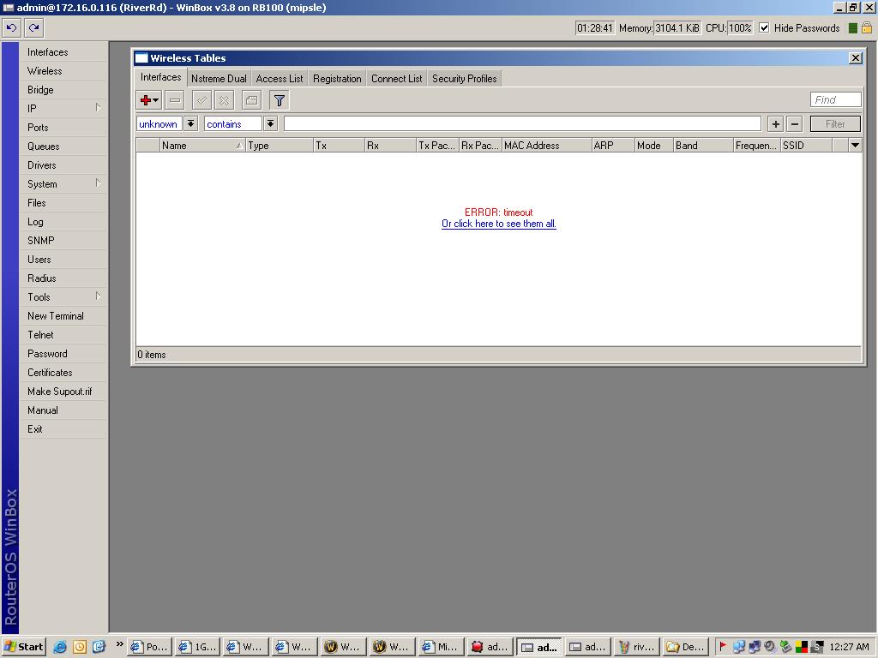Remove filter row with minus button
The width and height of the screenshot is (878, 658).
[795, 123]
